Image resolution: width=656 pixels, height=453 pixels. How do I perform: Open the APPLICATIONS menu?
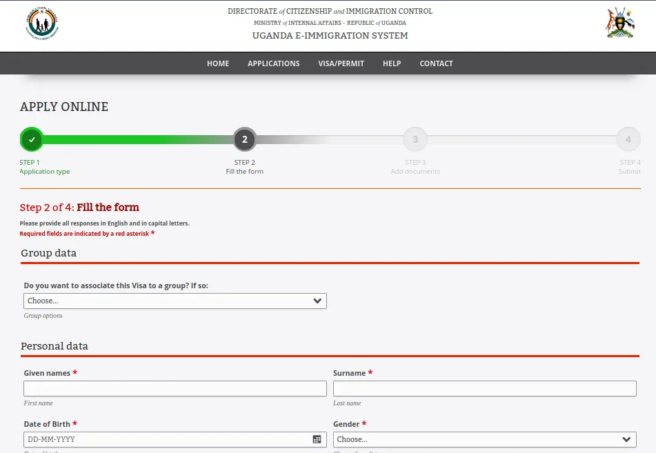coord(273,63)
